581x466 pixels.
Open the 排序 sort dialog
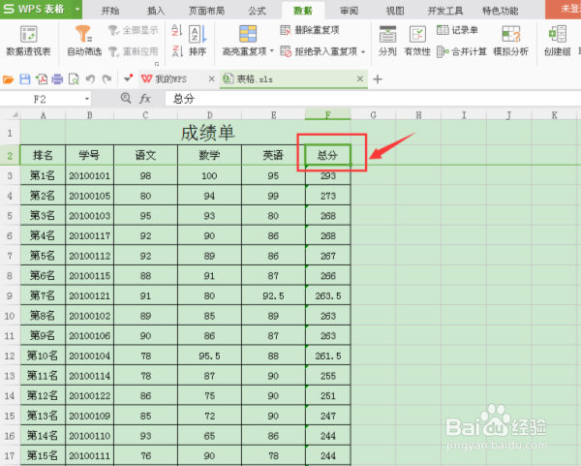pyautogui.click(x=198, y=41)
